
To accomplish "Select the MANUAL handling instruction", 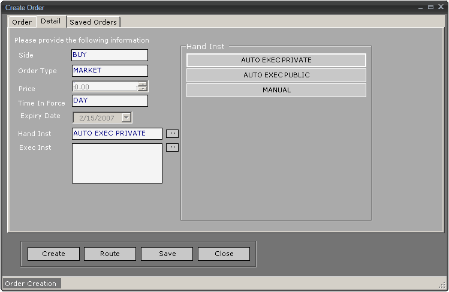I will click(276, 90).
